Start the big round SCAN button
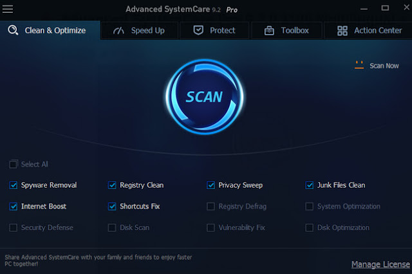The image size is (412, 274). point(205,96)
